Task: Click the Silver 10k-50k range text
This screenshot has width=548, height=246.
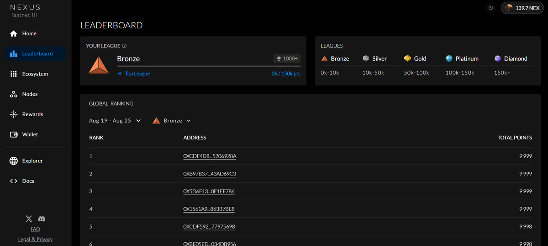Action: [x=373, y=73]
